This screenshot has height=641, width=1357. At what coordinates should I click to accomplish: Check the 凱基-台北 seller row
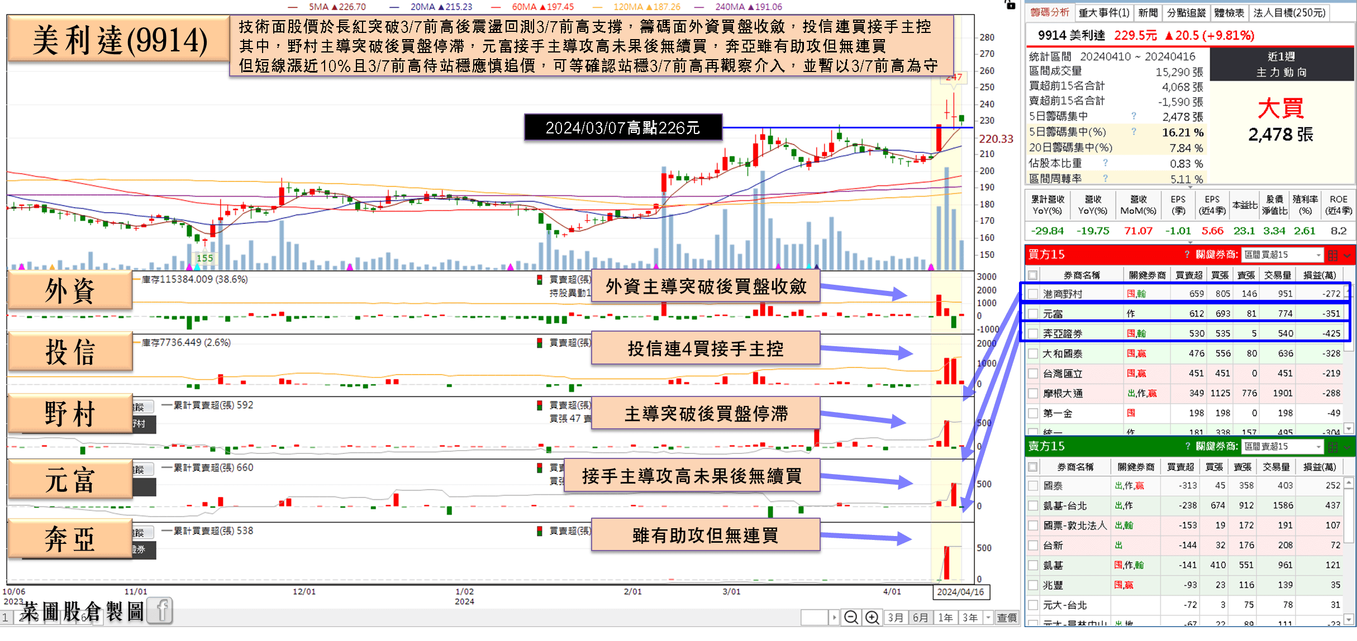tap(1033, 505)
